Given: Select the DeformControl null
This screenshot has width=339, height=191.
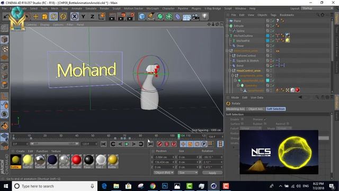Looking at the screenshot, I should point(246,56).
